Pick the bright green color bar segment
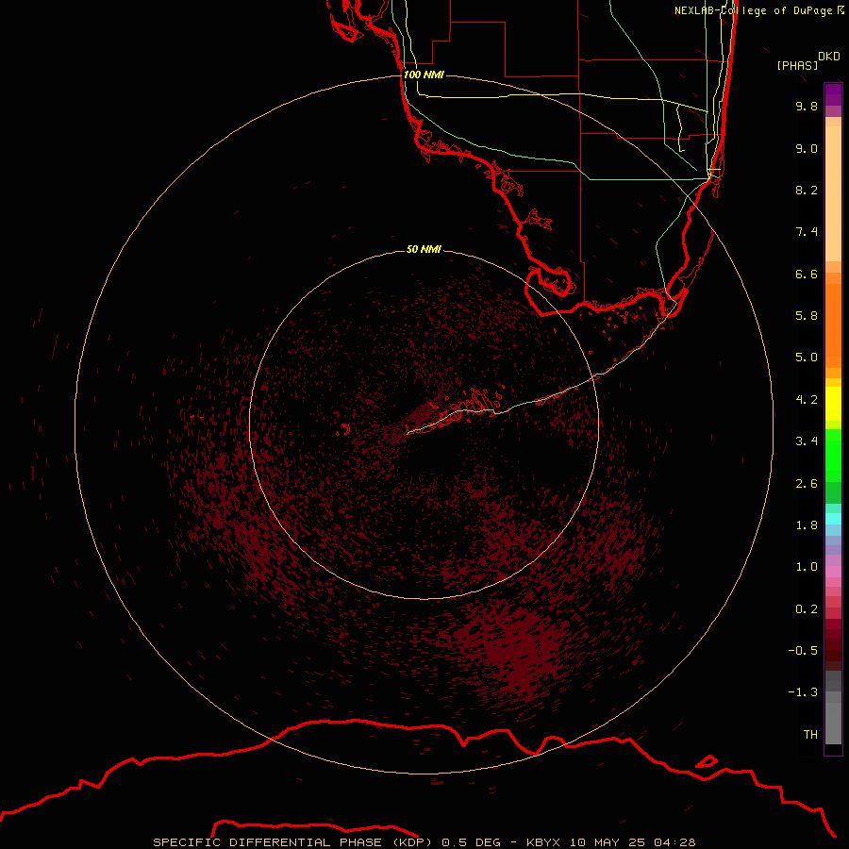The width and height of the screenshot is (849, 849). (x=833, y=455)
